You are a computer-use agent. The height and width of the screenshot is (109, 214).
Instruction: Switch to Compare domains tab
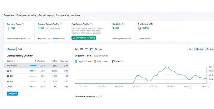(x=26, y=15)
